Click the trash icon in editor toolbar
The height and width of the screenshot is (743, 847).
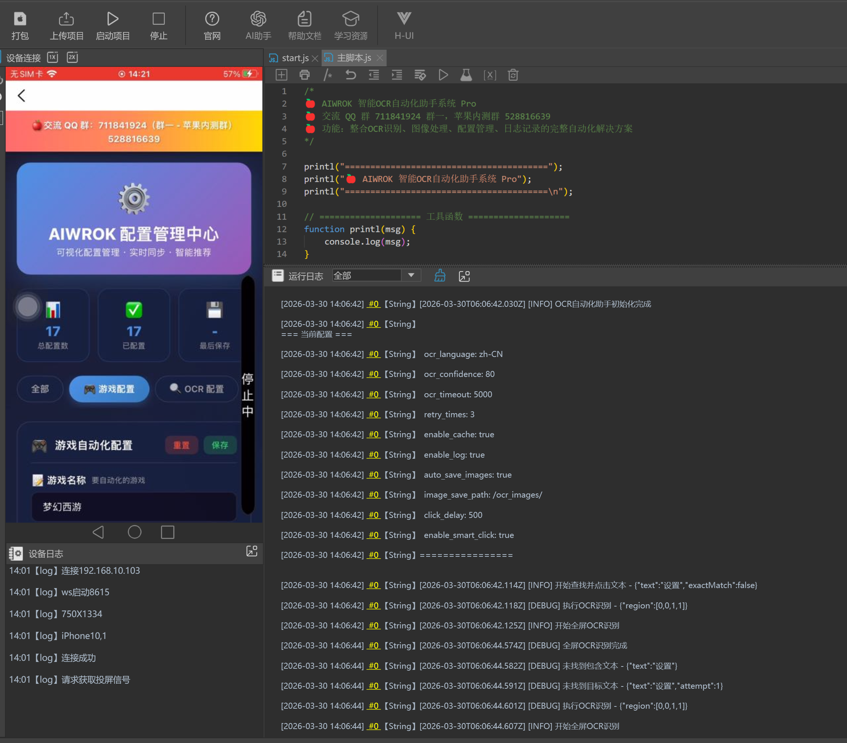tap(513, 75)
